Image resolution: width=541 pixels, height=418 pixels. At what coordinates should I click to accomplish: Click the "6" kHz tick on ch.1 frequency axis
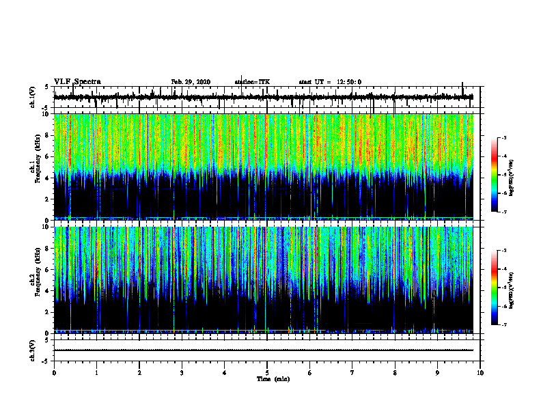(x=48, y=156)
